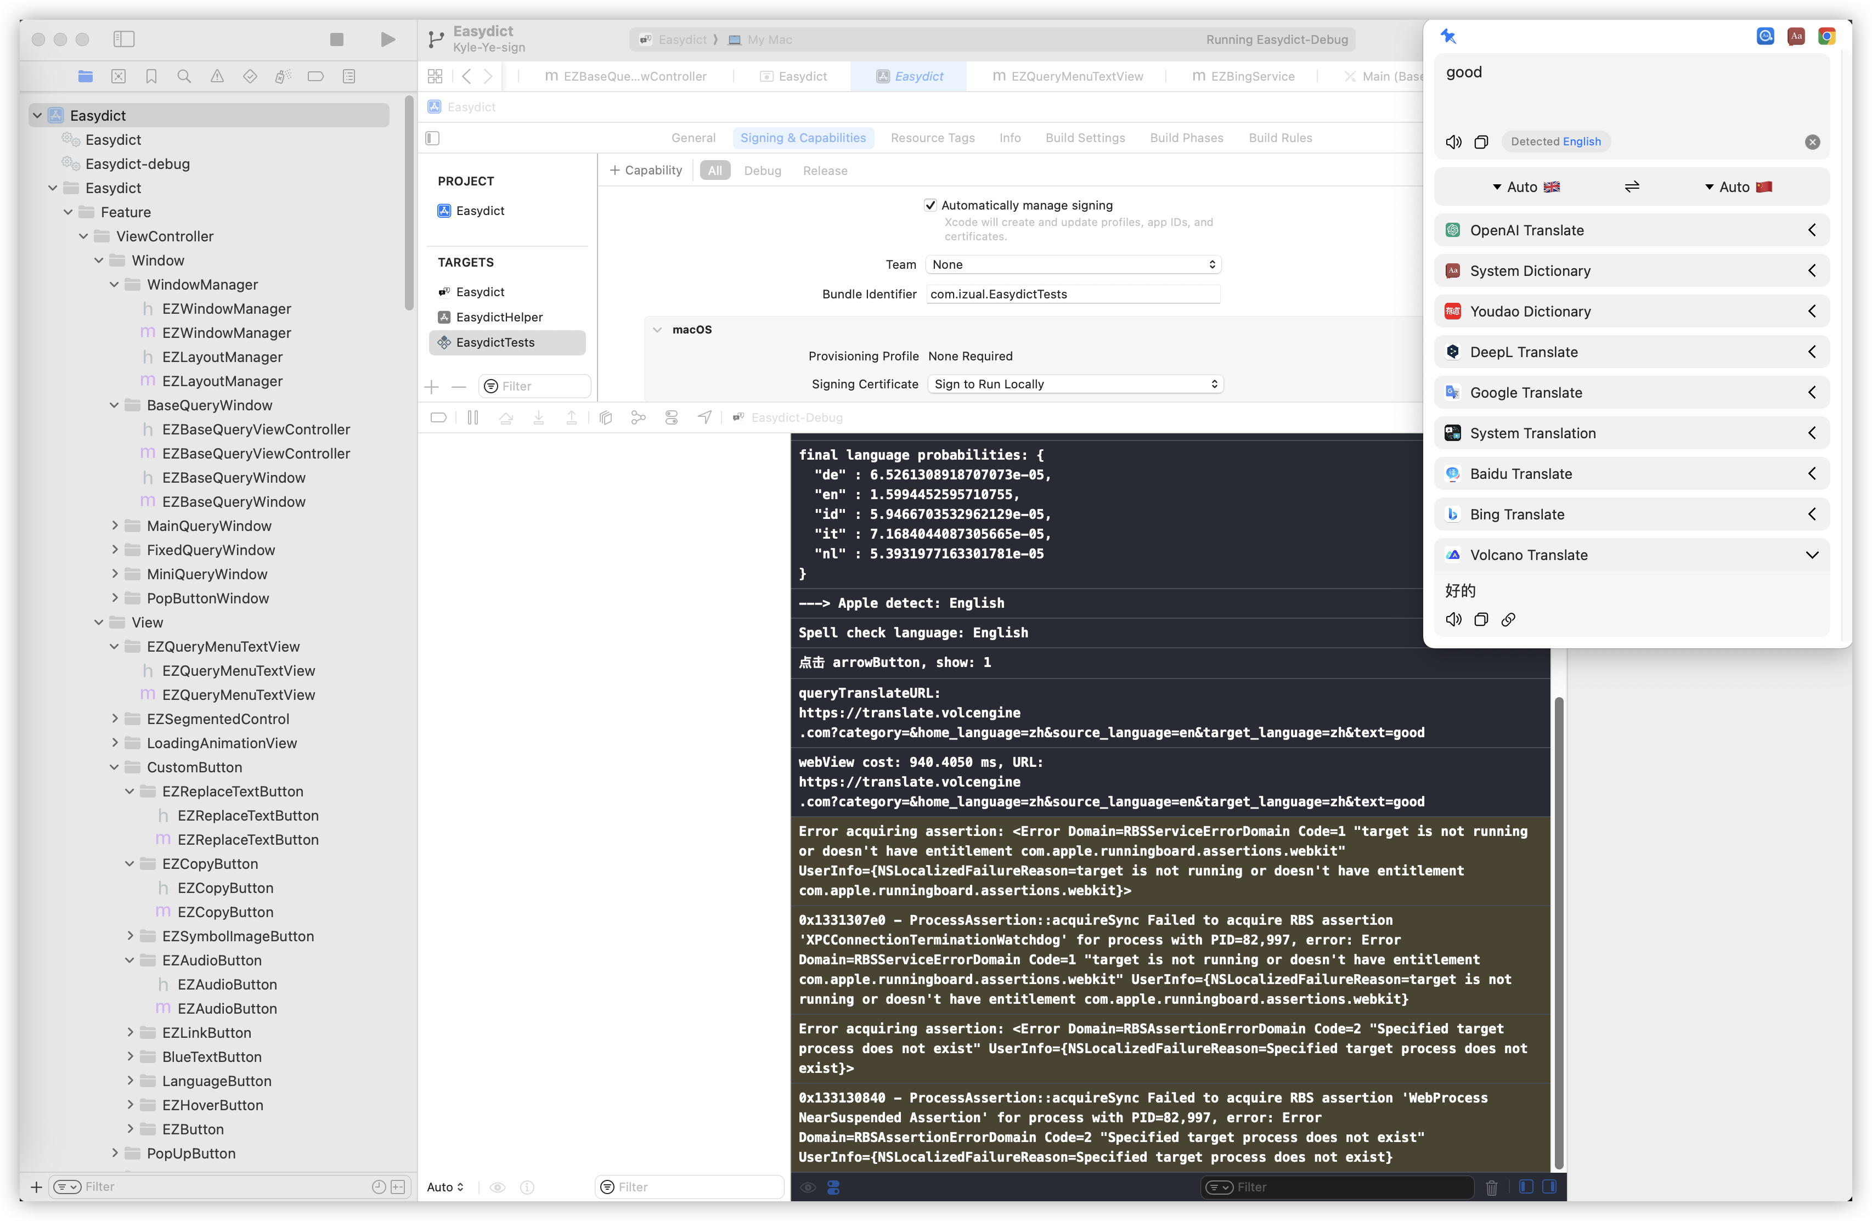Open the target language Auto dropdown
The image size is (1872, 1221).
click(1738, 187)
